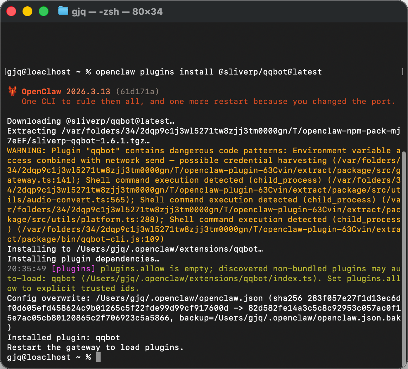This screenshot has width=408, height=369.
Task: Zoom the window using the green button
Action: (43, 11)
